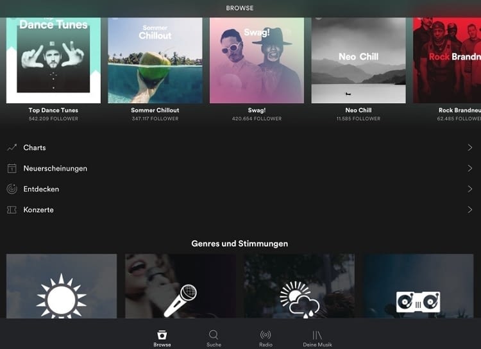Open the Charts list entry
Screen dimensions: 481x349
coord(240,148)
